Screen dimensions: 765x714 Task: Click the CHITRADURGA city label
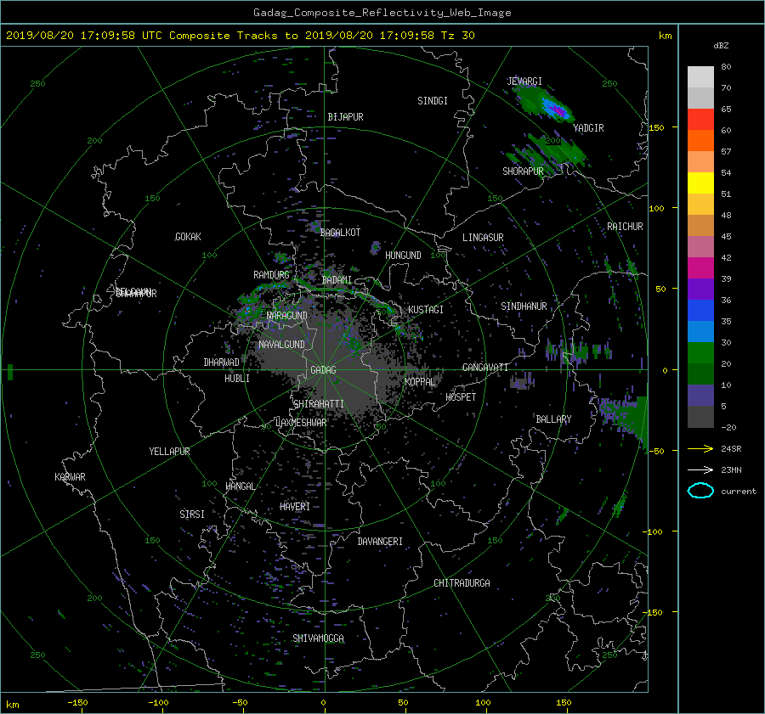coord(462,583)
